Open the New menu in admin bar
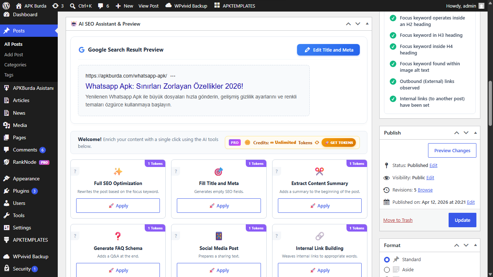 pyautogui.click(x=124, y=6)
